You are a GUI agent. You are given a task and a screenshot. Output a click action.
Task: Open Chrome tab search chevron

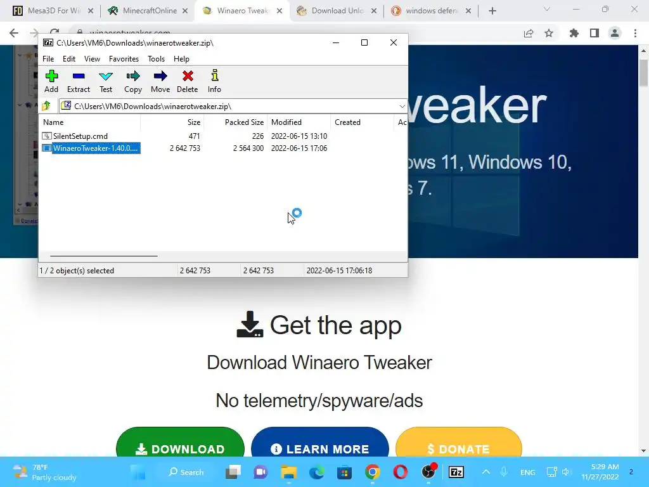pyautogui.click(x=547, y=9)
